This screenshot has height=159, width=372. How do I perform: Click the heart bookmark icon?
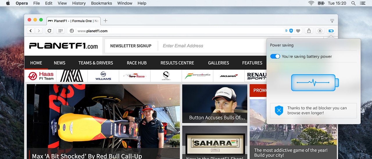298,31
